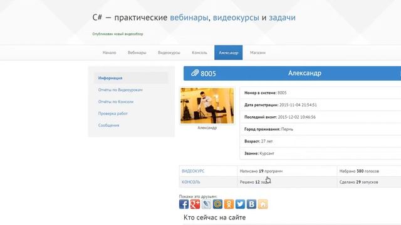Follow the вебинары link in the header

pyautogui.click(x=189, y=17)
